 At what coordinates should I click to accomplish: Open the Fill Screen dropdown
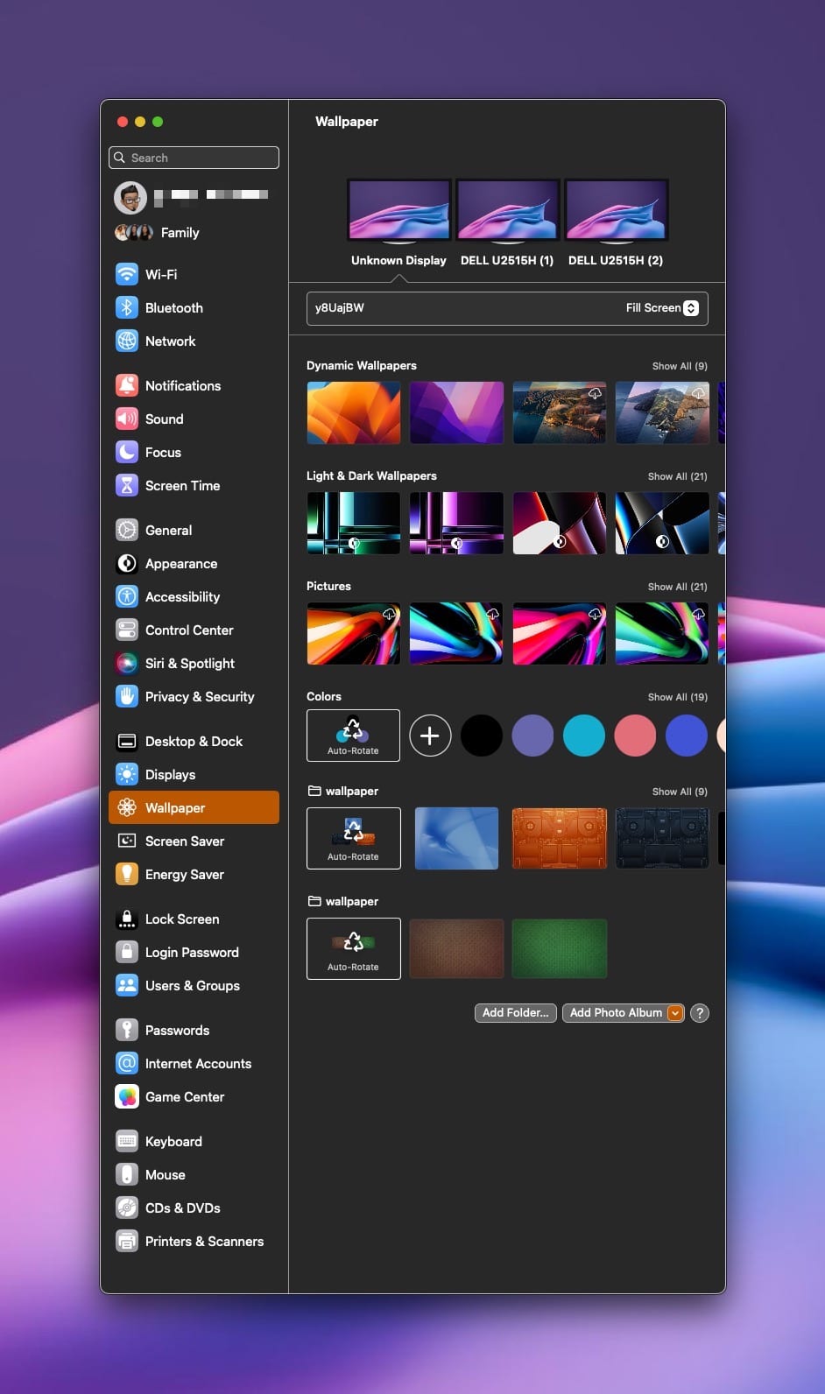click(x=690, y=308)
